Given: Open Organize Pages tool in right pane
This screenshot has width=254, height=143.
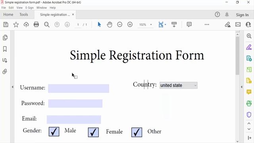Looking at the screenshot, I should pyautogui.click(x=249, y=70).
